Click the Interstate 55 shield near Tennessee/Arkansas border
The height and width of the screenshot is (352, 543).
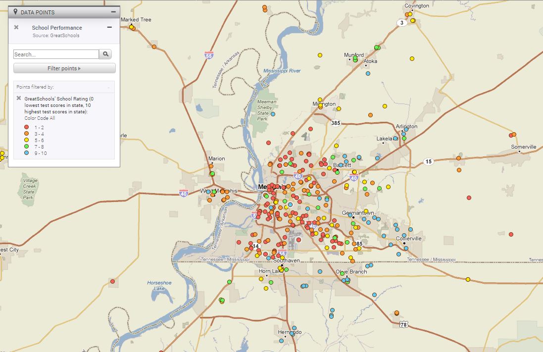208,55
